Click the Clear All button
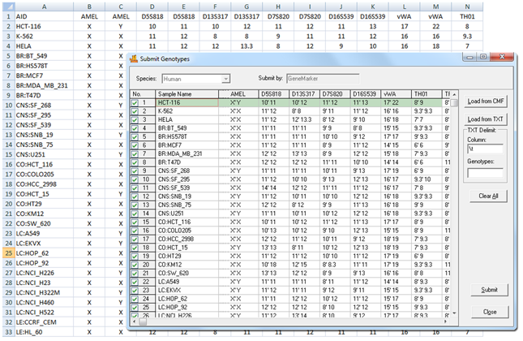The width and height of the screenshot is (523, 341). tap(488, 196)
